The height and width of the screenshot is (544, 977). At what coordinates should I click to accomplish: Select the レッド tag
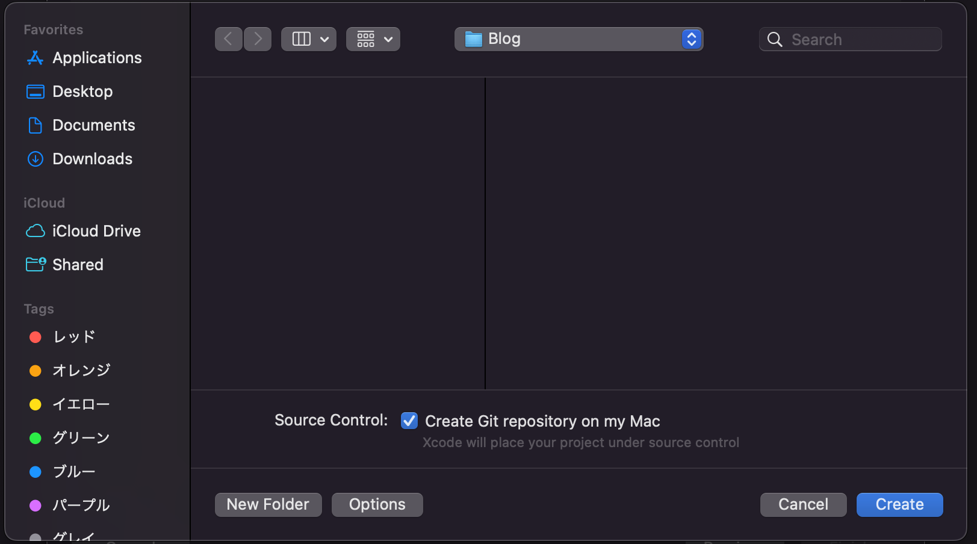click(x=72, y=337)
